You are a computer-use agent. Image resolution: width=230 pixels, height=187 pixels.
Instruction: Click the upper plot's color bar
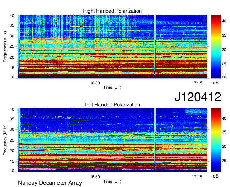(216, 46)
